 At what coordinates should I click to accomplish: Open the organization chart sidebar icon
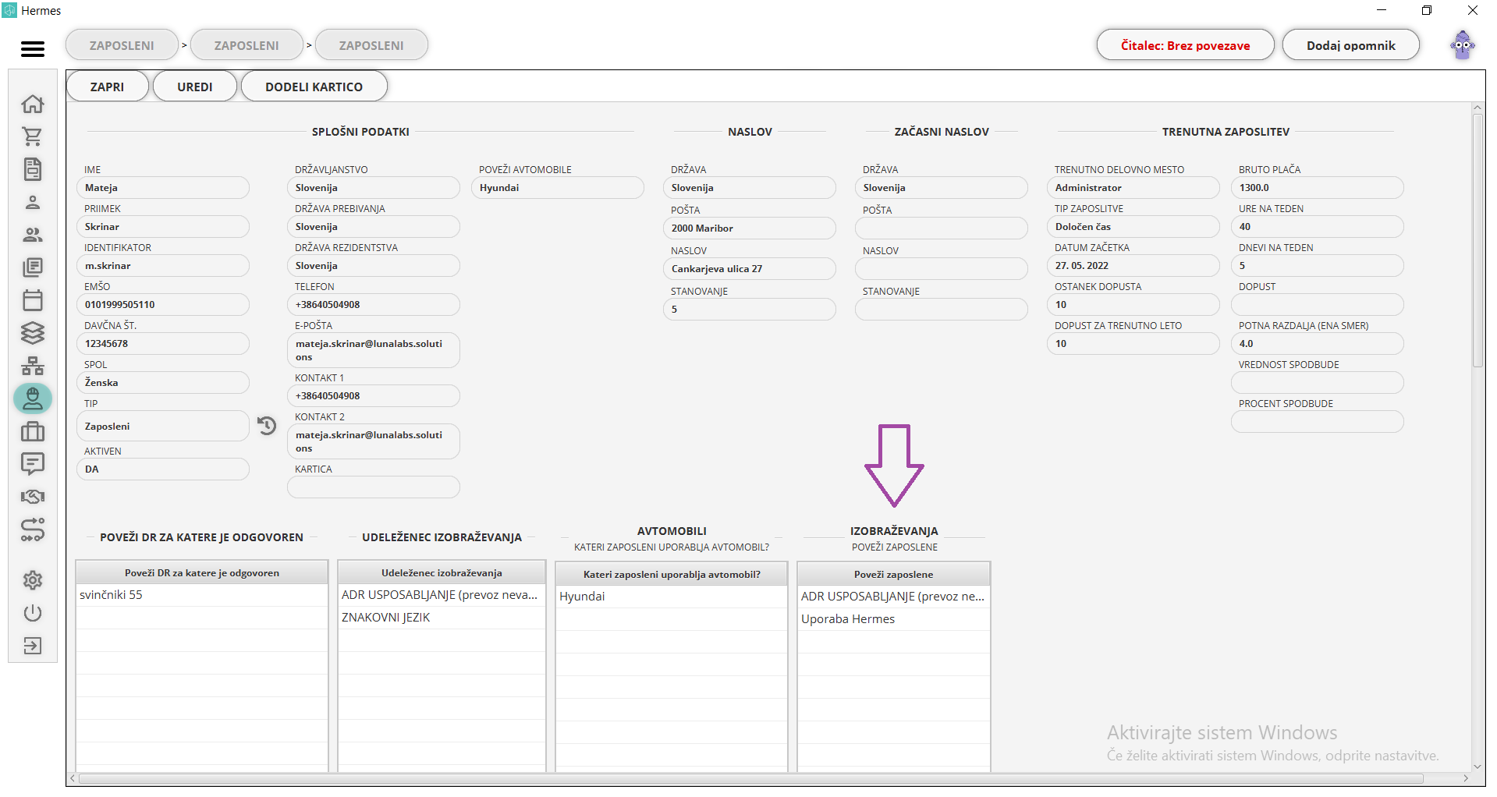pos(33,366)
